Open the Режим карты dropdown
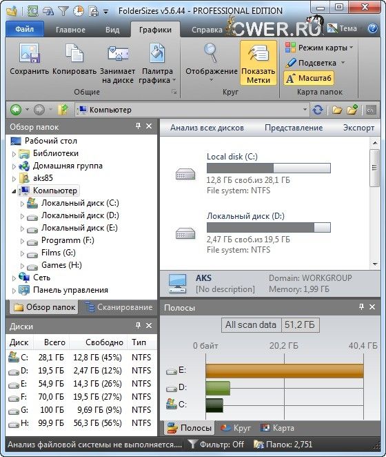The width and height of the screenshot is (386, 457). 319,48
